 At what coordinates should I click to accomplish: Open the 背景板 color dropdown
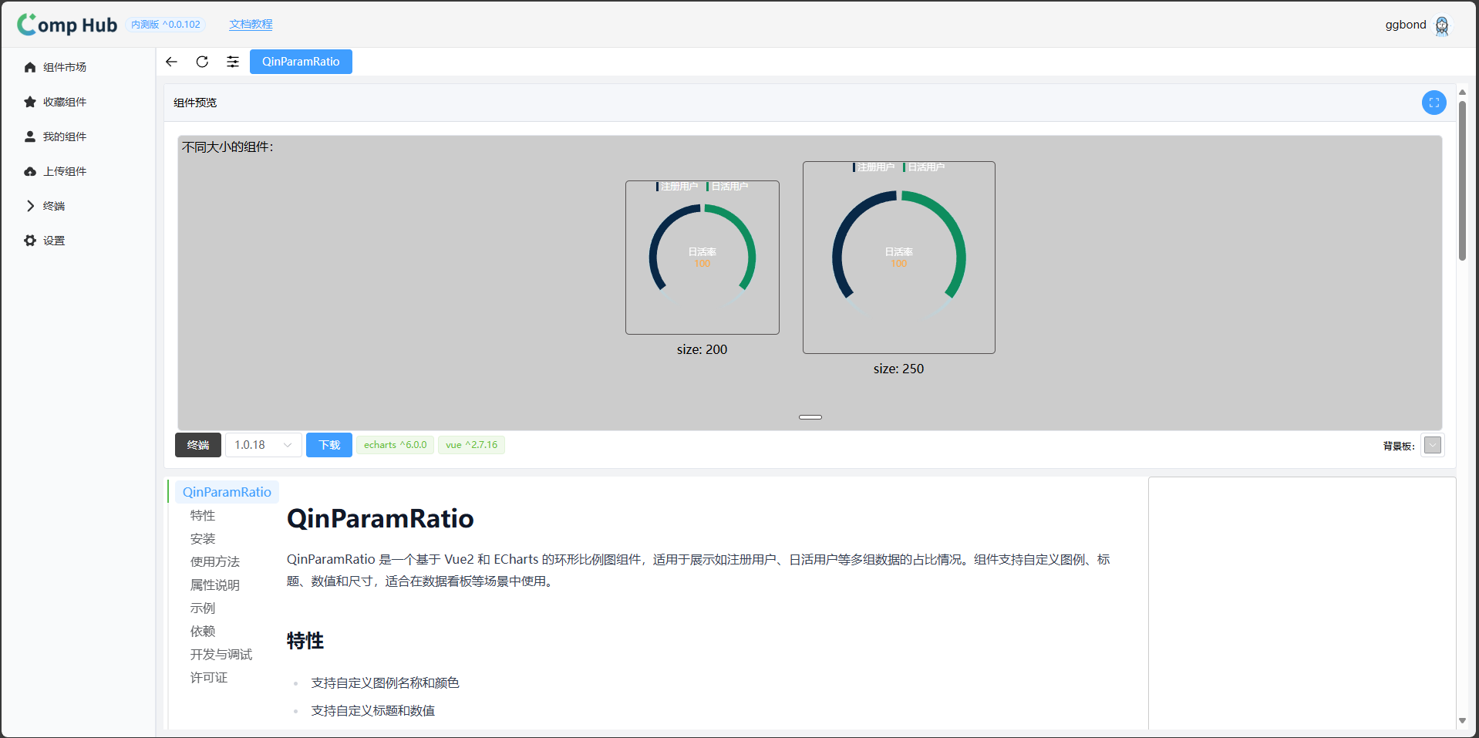point(1432,446)
